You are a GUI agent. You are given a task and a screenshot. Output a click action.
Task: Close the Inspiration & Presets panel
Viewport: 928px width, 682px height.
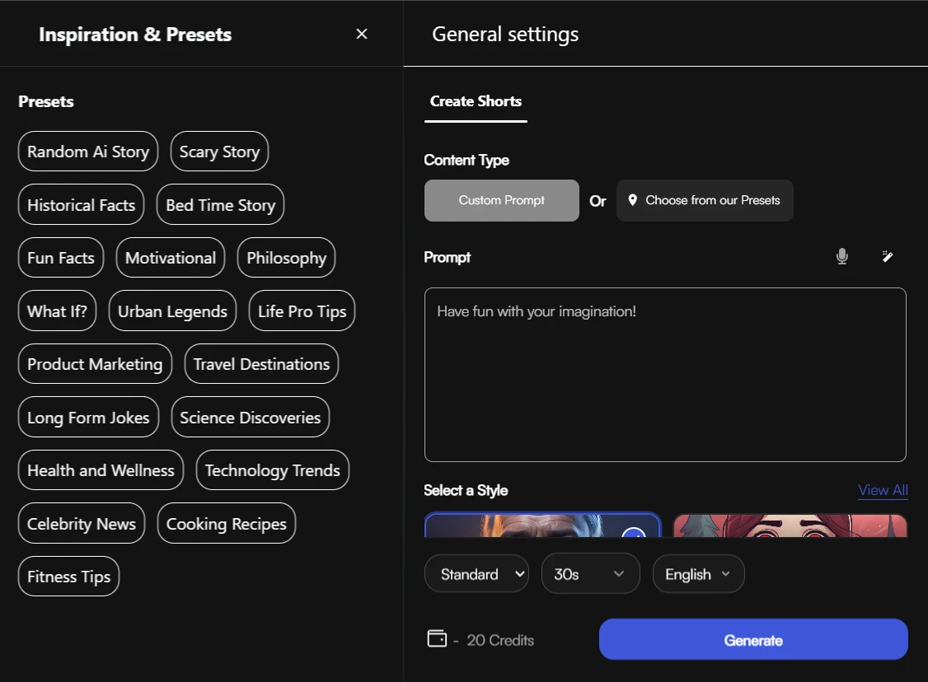click(361, 34)
